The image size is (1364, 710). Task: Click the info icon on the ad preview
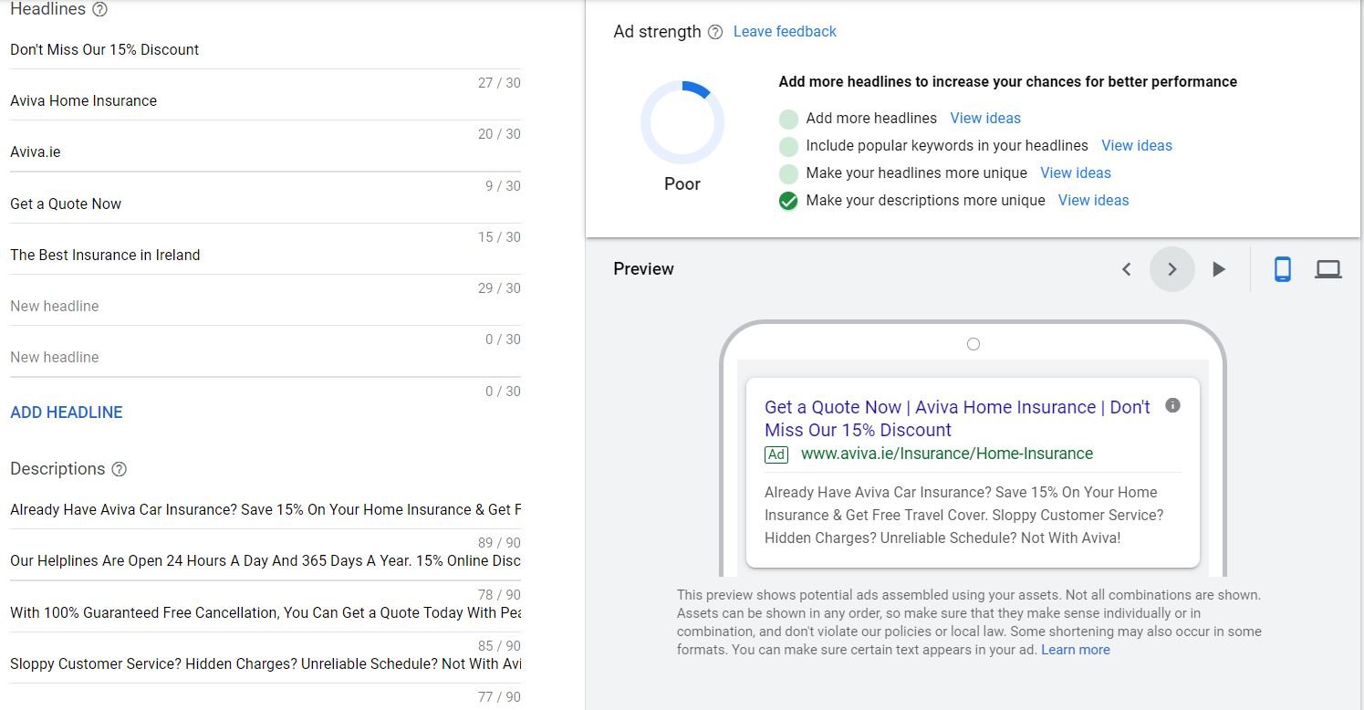[x=1171, y=405]
